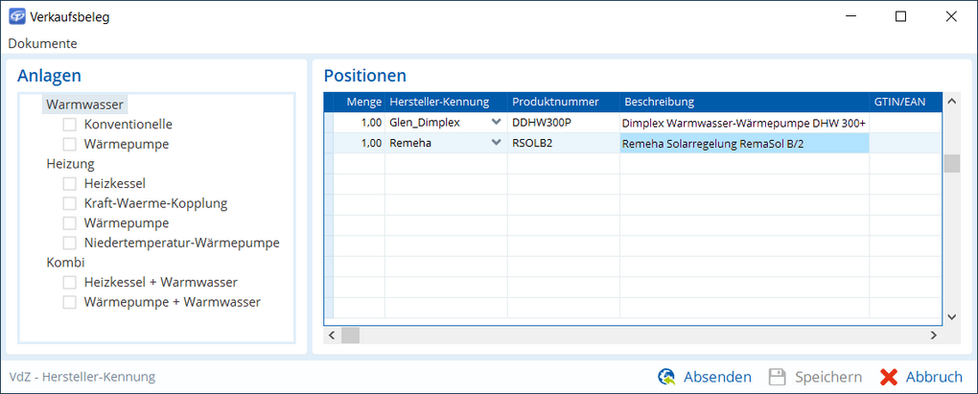Toggle the Kraft-Waerme-Kopplung checkbox
This screenshot has height=394, width=978.
point(70,203)
